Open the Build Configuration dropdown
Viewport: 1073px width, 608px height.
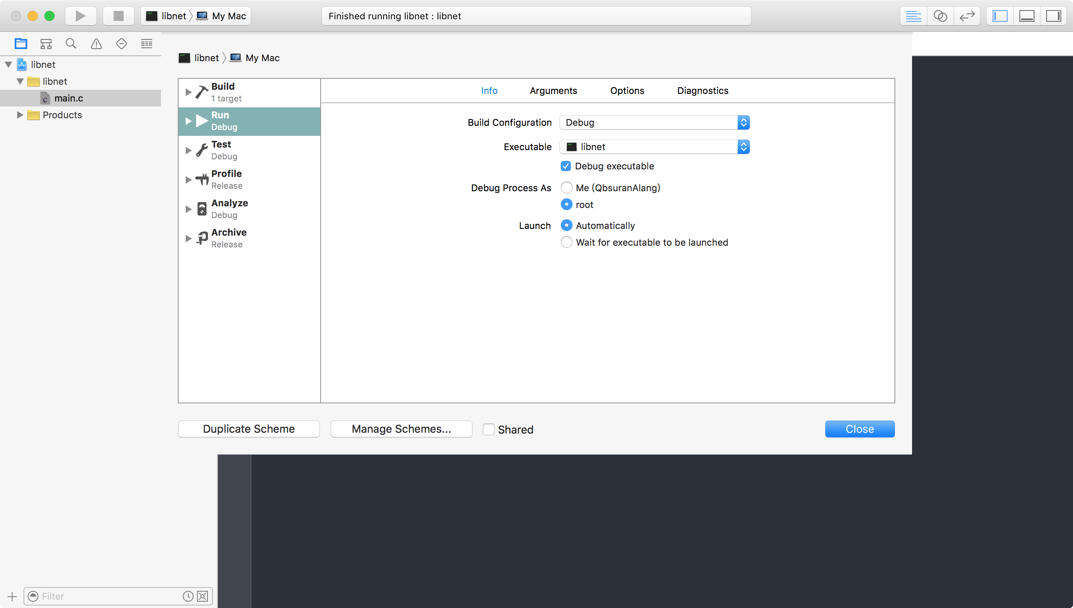tap(654, 122)
